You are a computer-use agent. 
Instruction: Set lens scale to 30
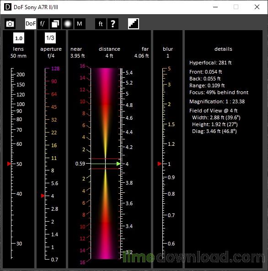click(19, 244)
